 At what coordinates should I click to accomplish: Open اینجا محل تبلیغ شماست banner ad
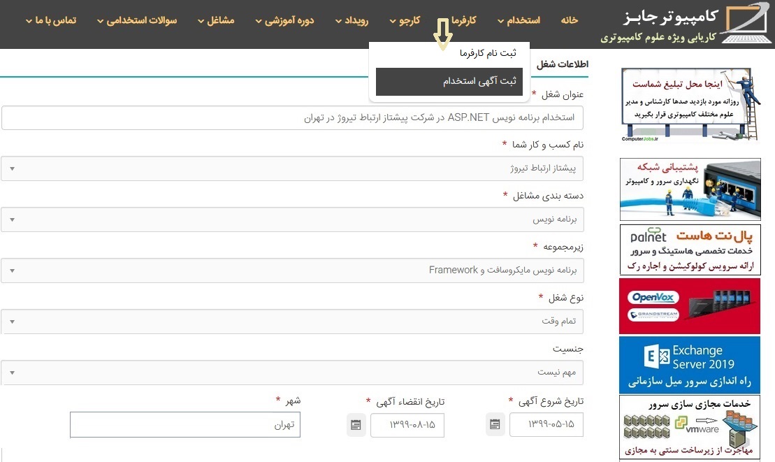coord(690,106)
